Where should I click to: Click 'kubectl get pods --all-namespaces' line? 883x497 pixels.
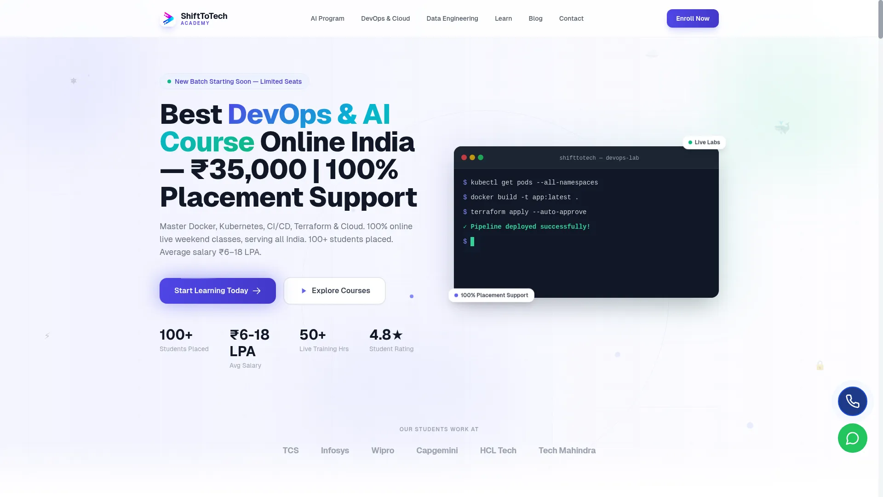click(x=530, y=183)
